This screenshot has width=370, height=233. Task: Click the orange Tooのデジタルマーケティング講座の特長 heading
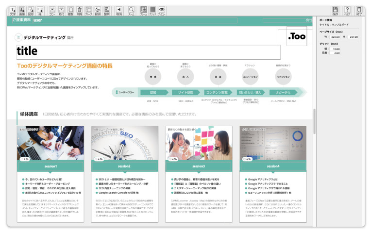click(65, 66)
